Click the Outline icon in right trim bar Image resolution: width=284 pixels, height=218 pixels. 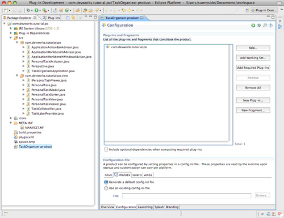(x=280, y=27)
